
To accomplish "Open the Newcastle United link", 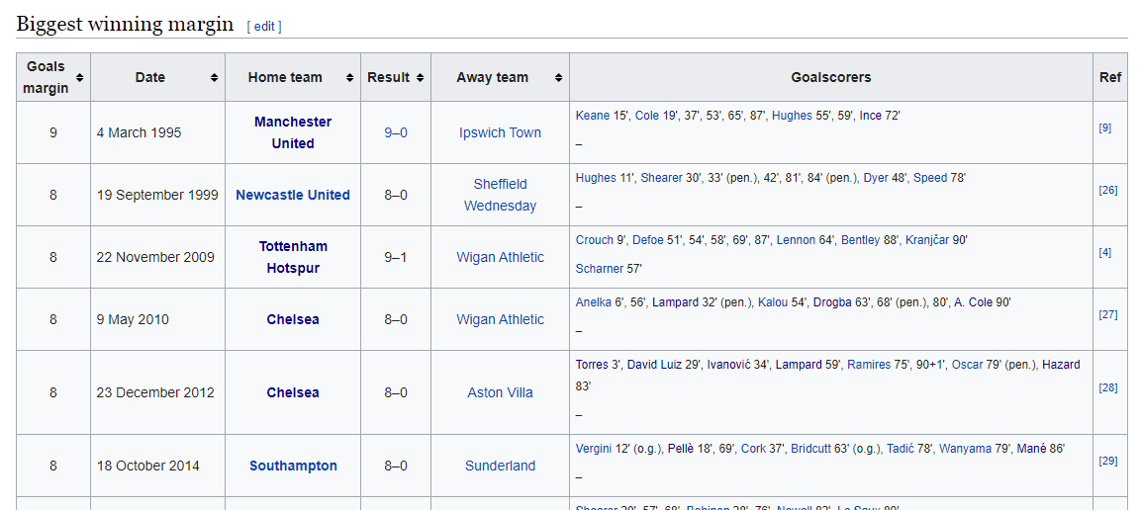I will (293, 195).
